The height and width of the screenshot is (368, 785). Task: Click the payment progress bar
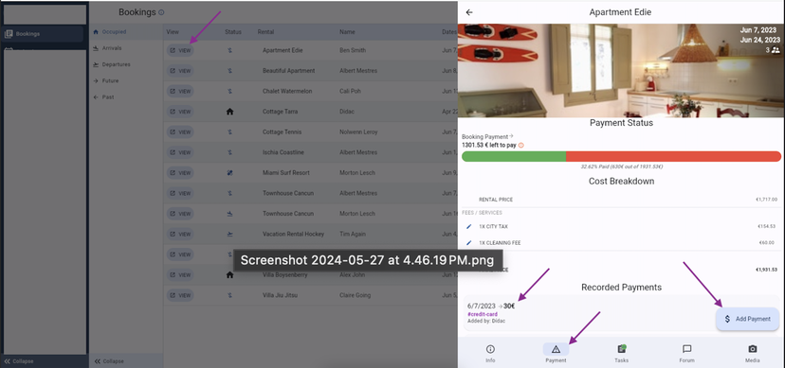click(621, 156)
